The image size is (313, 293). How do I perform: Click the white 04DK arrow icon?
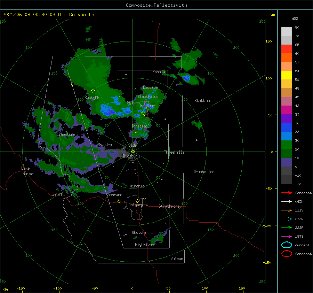click(287, 202)
